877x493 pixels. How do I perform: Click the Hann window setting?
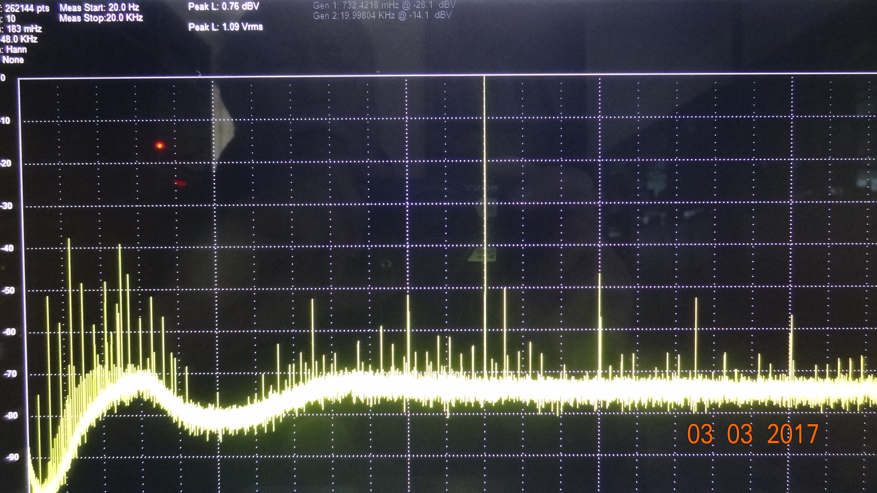click(x=16, y=50)
